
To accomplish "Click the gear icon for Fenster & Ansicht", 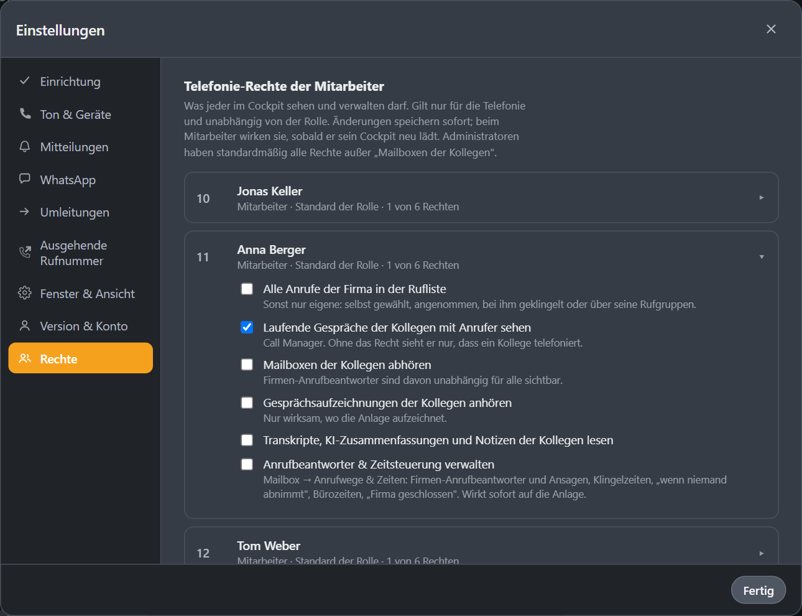I will 25,293.
